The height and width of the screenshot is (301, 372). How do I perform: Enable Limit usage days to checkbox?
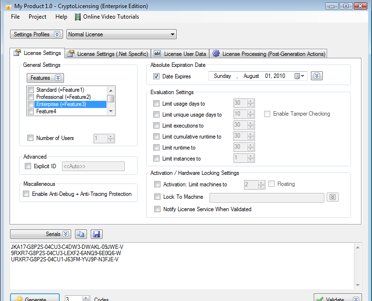coord(156,104)
